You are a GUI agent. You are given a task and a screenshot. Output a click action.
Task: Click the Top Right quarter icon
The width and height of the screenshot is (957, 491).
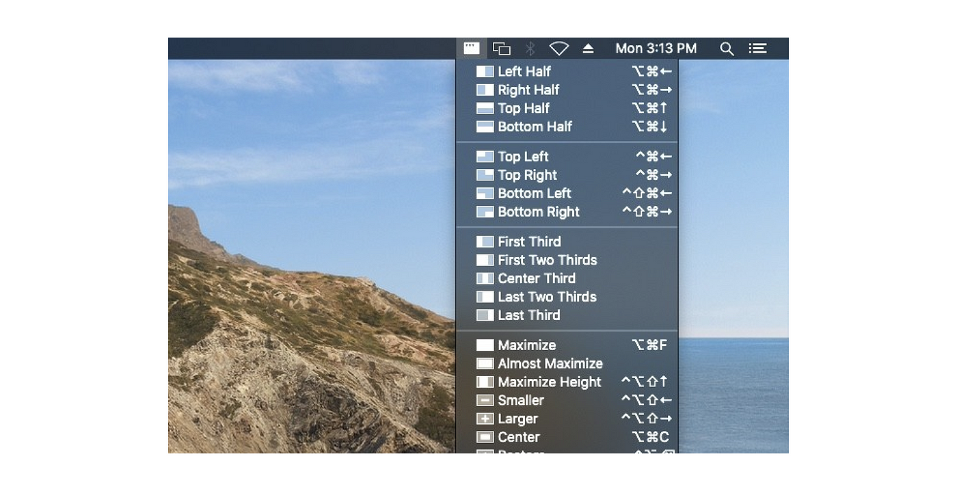point(485,175)
